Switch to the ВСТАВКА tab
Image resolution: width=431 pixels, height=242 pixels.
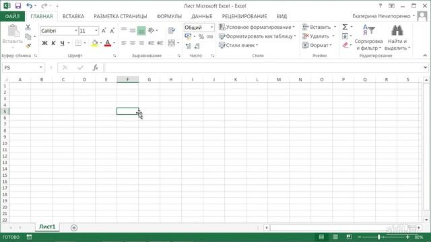point(73,16)
